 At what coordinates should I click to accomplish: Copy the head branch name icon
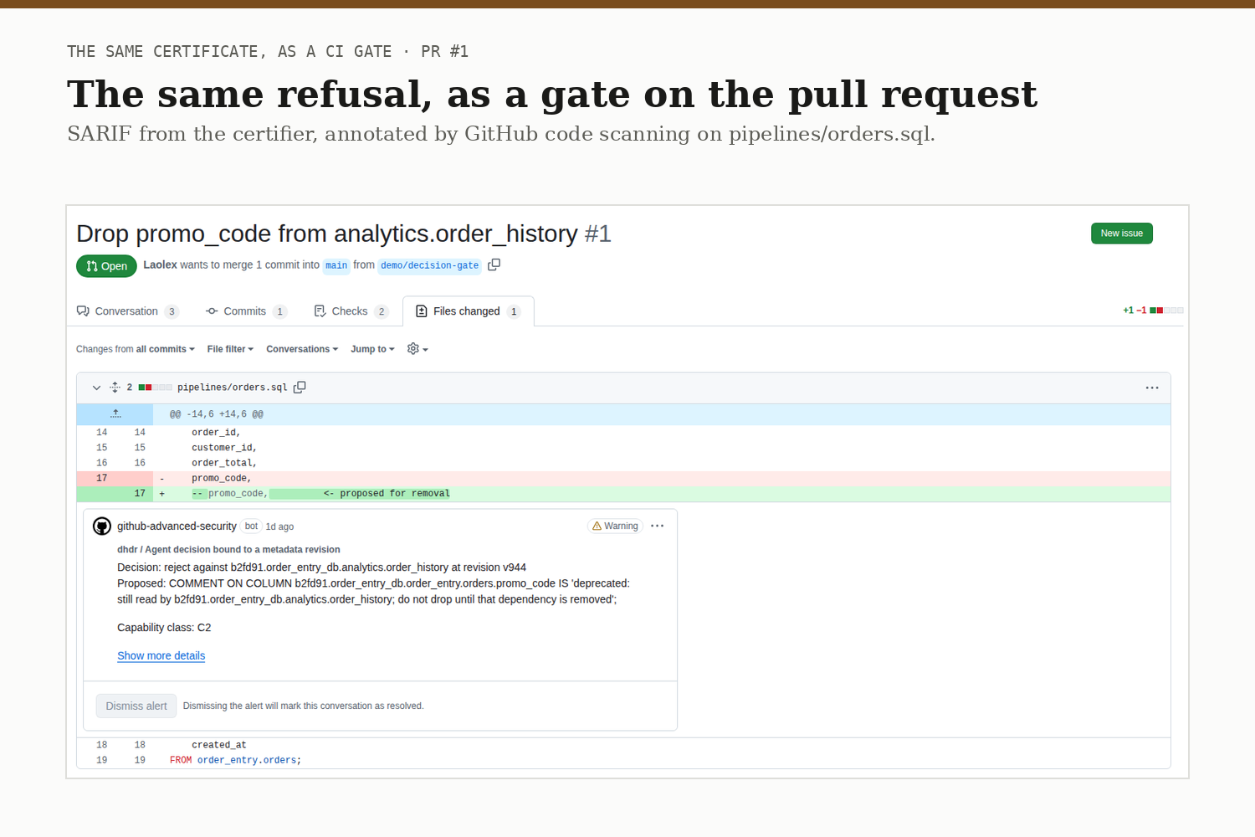pyautogui.click(x=494, y=264)
